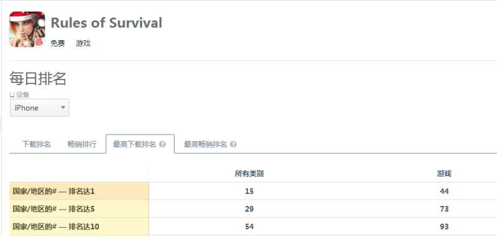The width and height of the screenshot is (497, 237).
Task: Click the Rules of Survival app icon
Action: [27, 29]
